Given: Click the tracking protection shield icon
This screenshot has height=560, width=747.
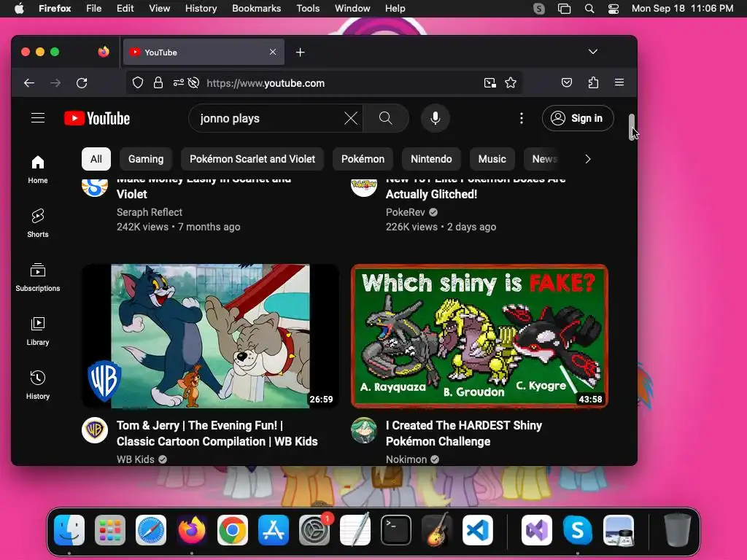Looking at the screenshot, I should point(138,83).
